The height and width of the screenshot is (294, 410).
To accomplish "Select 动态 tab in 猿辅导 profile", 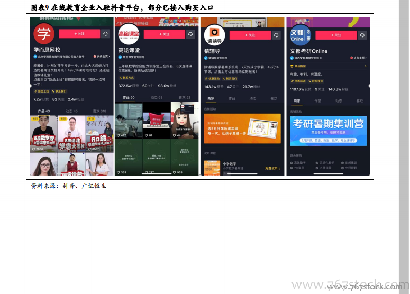I will (x=252, y=98).
